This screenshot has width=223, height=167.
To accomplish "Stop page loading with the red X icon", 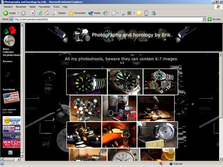I will pos(33,13).
